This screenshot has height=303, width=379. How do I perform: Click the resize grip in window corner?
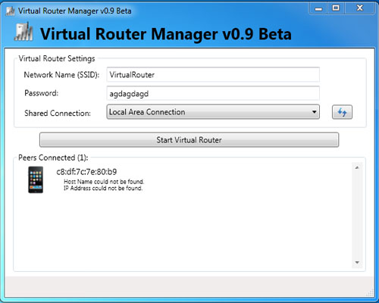370,293
